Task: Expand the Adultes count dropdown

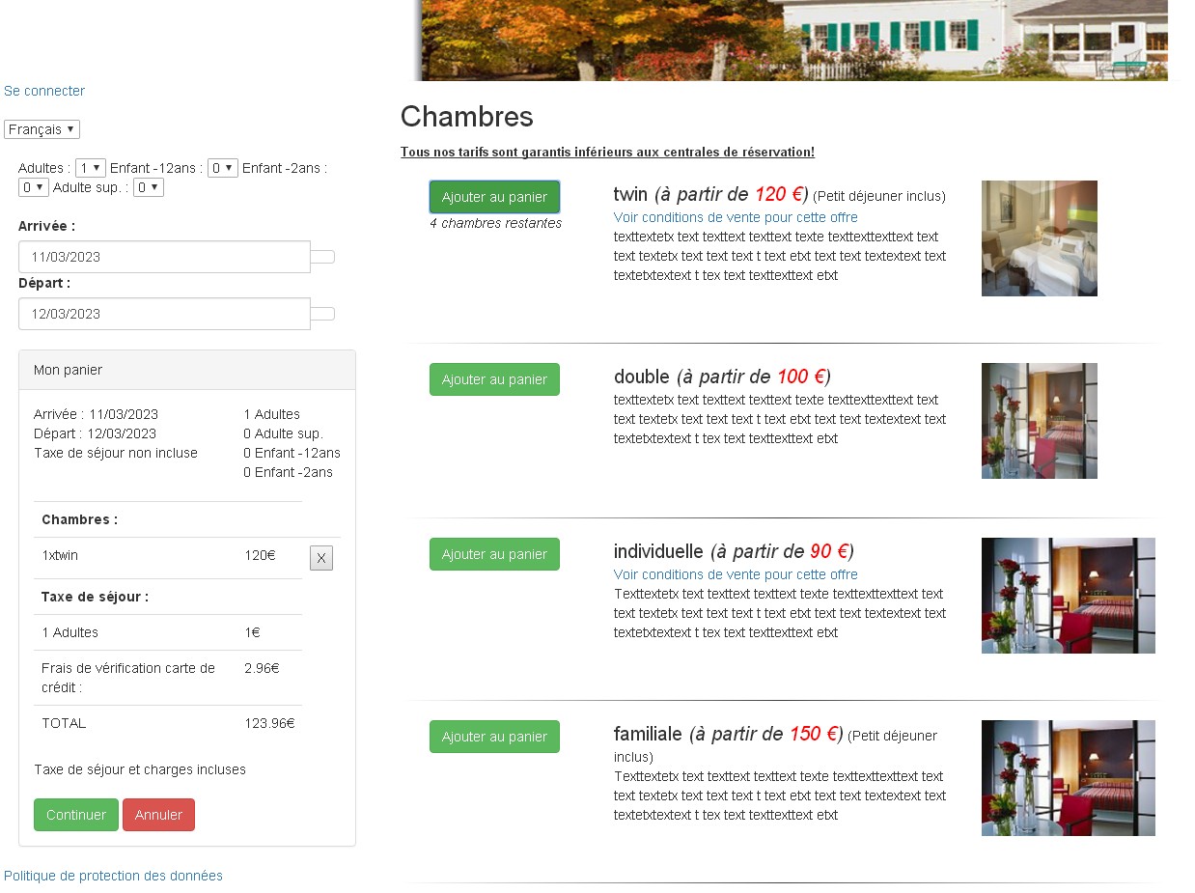Action: click(91, 168)
